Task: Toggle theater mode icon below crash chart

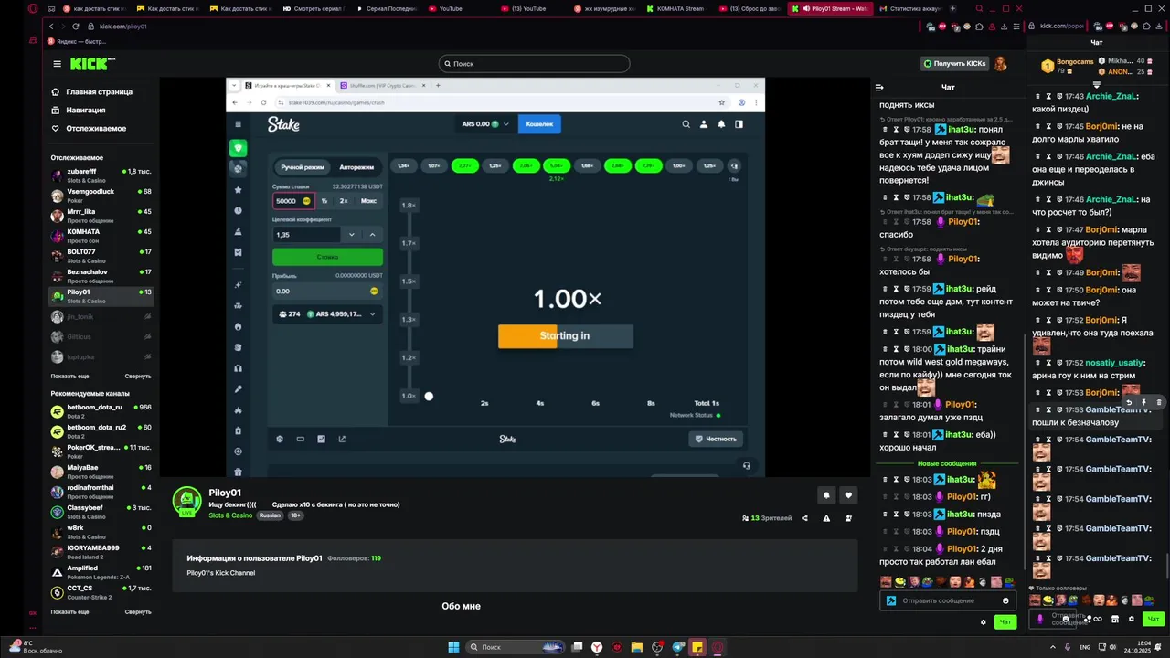Action: click(301, 439)
